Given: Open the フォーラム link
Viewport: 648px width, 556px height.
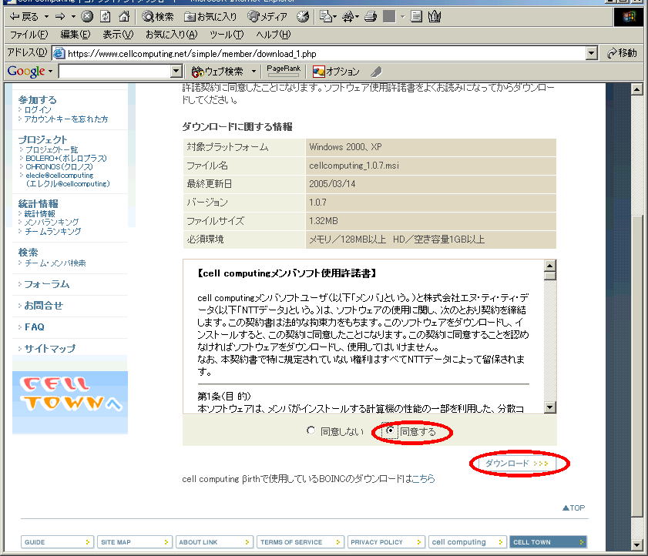Looking at the screenshot, I should [x=47, y=284].
